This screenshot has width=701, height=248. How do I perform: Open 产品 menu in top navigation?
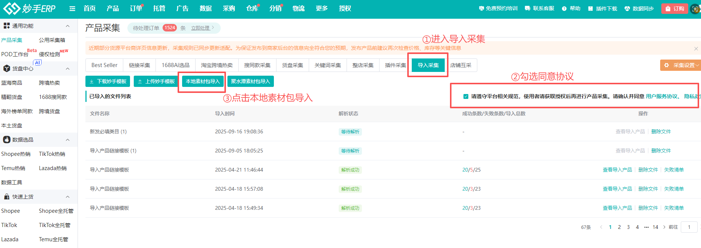coord(113,8)
